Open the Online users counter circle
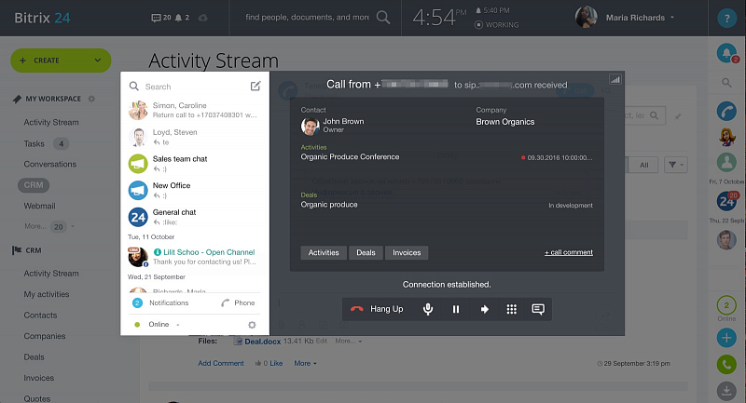The width and height of the screenshot is (746, 403). tap(726, 305)
